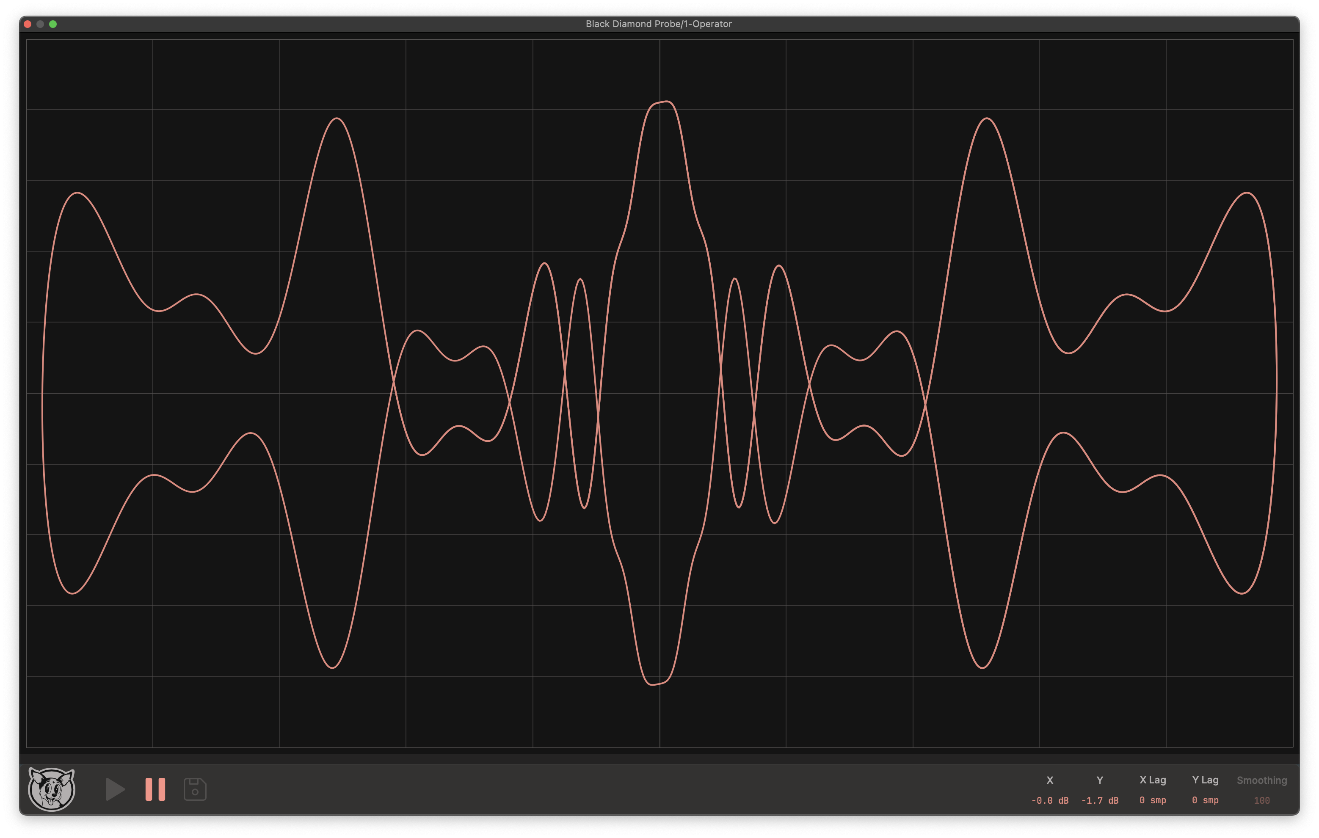The image size is (1319, 838).
Task: Click the green zoom window button
Action: tap(53, 24)
